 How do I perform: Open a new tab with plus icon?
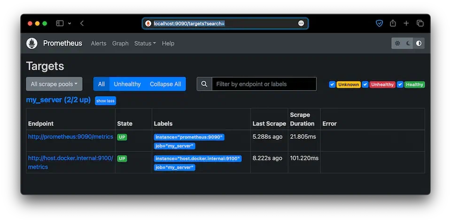pyautogui.click(x=406, y=23)
